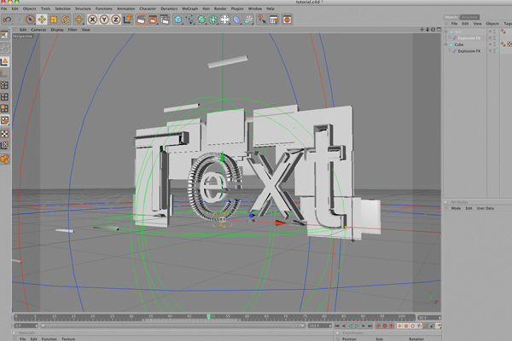Go to end of animation
512x341 pixels.
[369, 326]
